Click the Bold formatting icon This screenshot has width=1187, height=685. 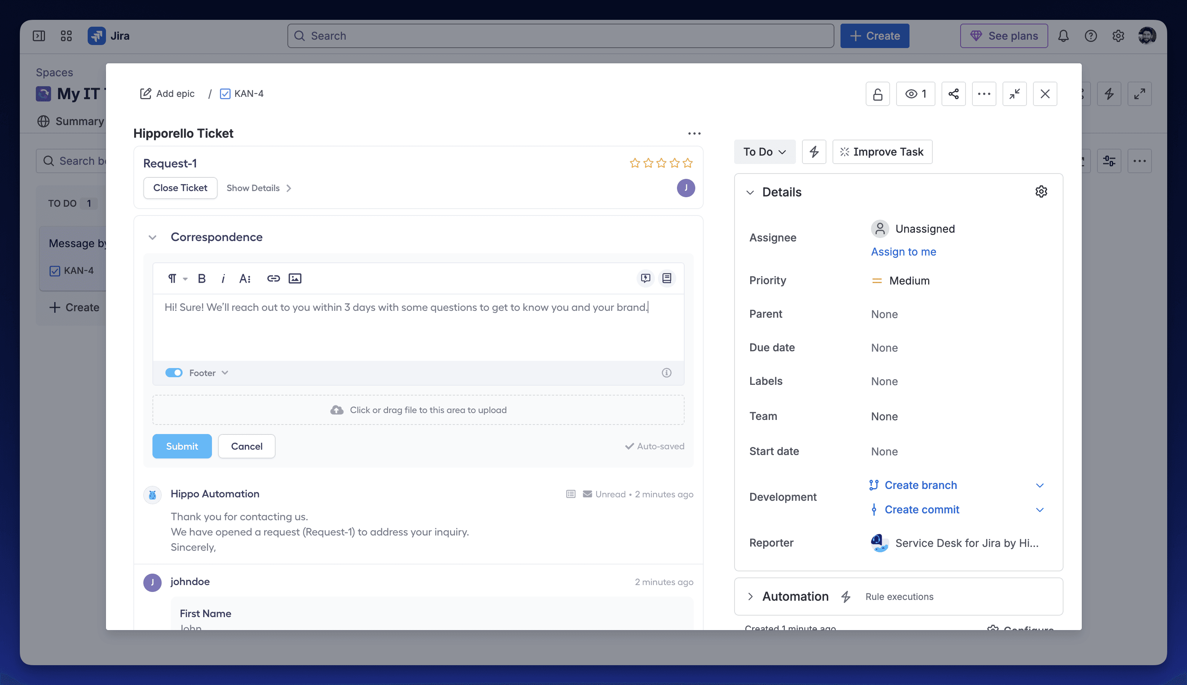(x=202, y=278)
